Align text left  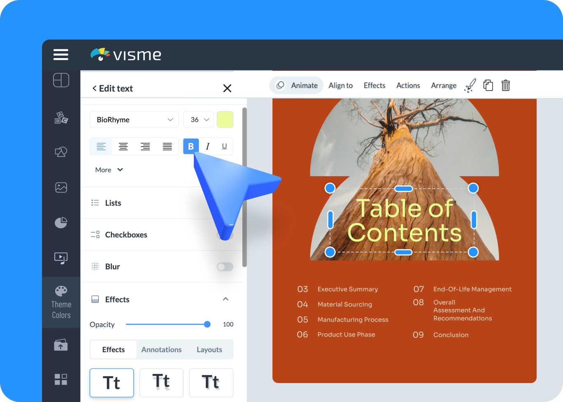click(x=101, y=146)
